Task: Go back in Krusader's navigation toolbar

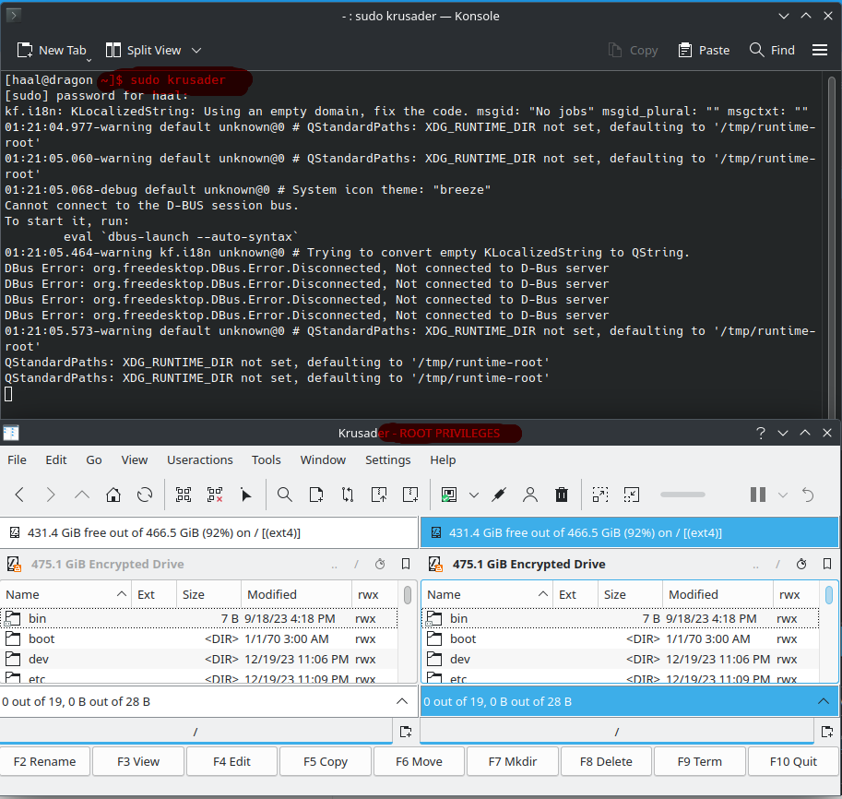Action: pyautogui.click(x=20, y=495)
